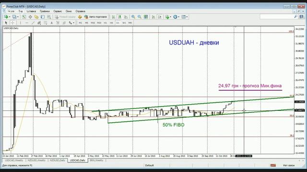
Task: Select the trendline tool
Action: 33,23
